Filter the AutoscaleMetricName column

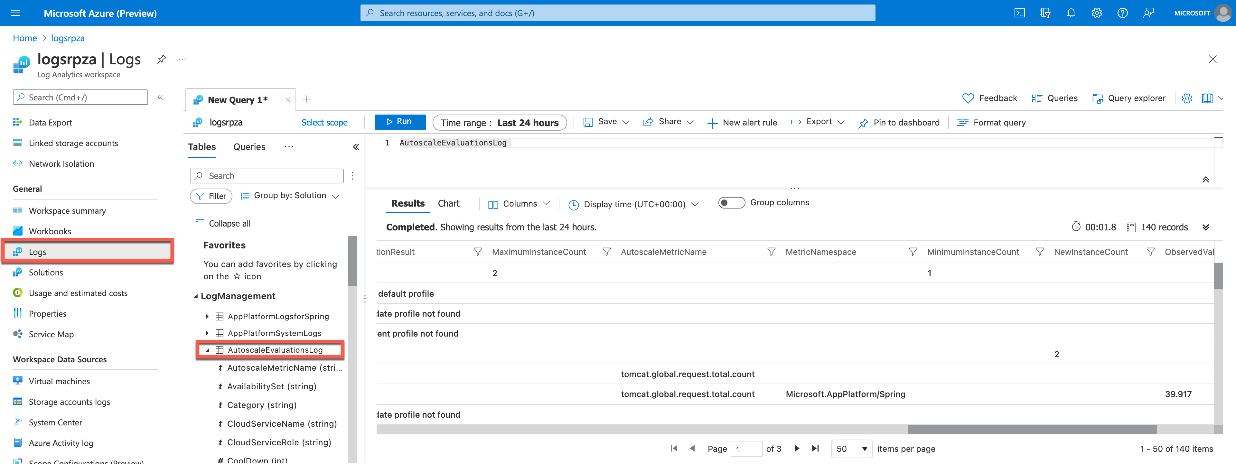(x=771, y=252)
